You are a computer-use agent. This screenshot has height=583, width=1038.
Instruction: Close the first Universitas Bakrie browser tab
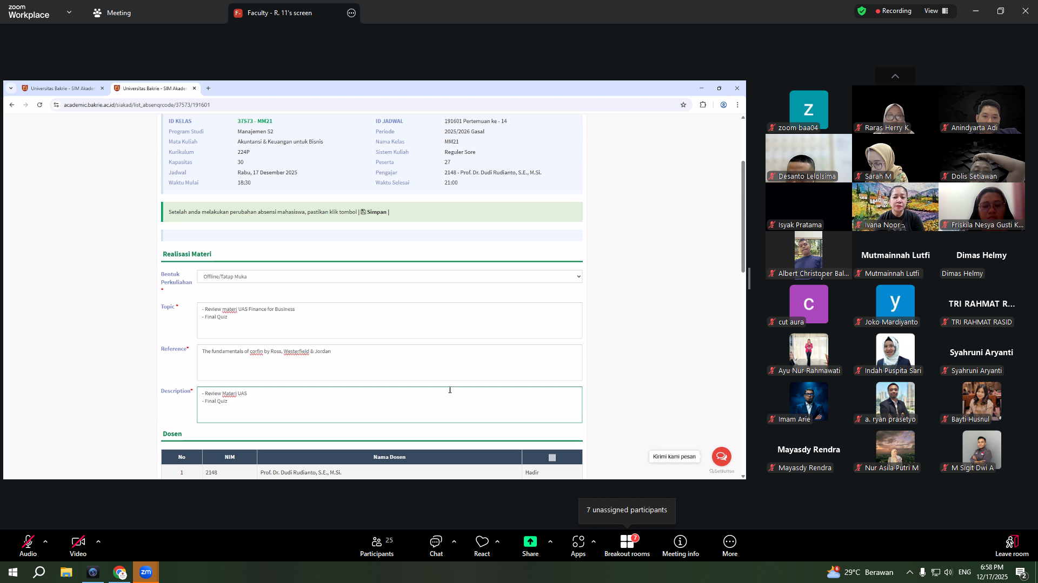tap(102, 89)
